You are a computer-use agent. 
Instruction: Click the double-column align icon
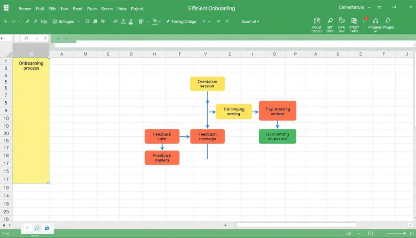(x=103, y=21)
